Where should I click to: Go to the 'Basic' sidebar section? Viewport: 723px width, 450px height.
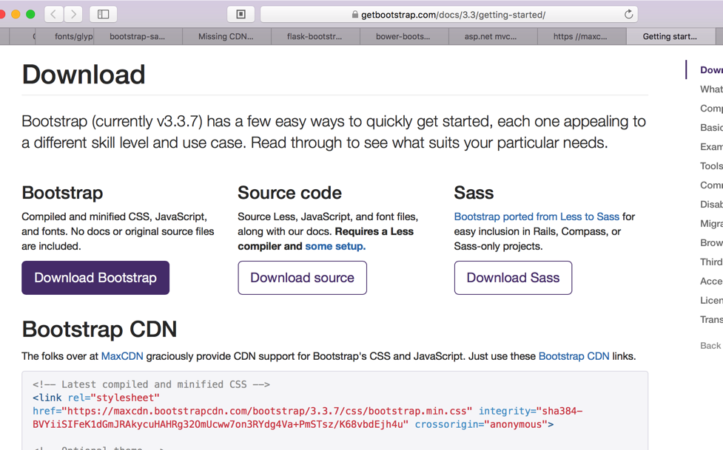(711, 128)
